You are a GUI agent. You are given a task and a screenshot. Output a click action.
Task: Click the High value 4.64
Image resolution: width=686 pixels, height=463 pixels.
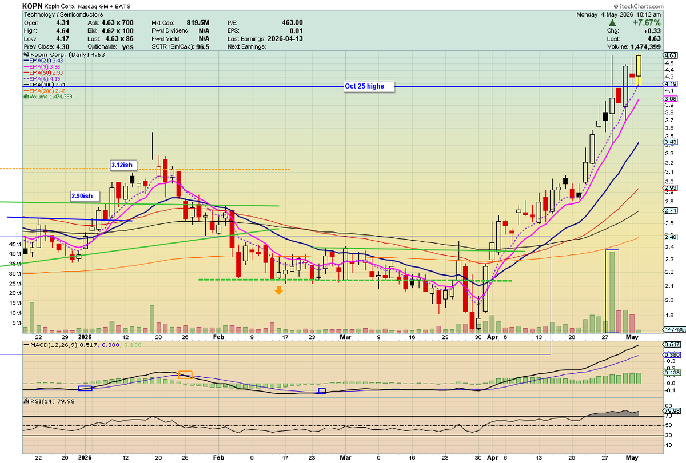pyautogui.click(x=63, y=30)
